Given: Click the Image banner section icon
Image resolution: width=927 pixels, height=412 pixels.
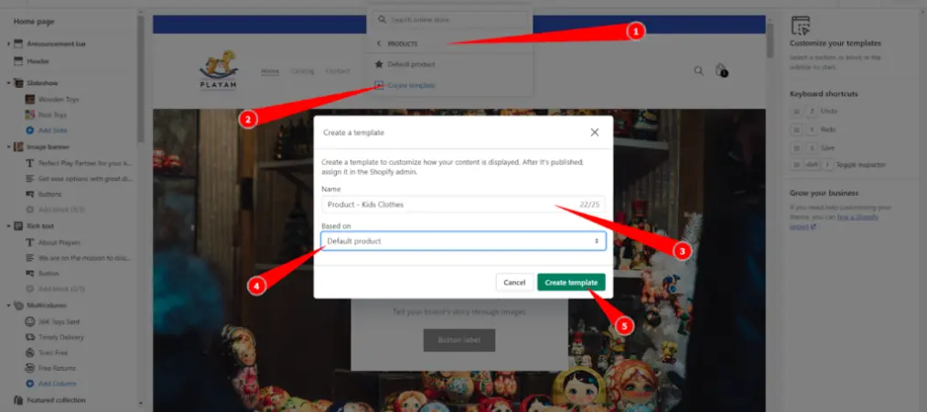Looking at the screenshot, I should [17, 146].
